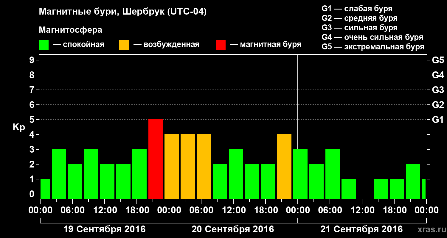Click the legend label '— магнитная буря'
Viewport: 447px width, 238px height.
[266, 45]
